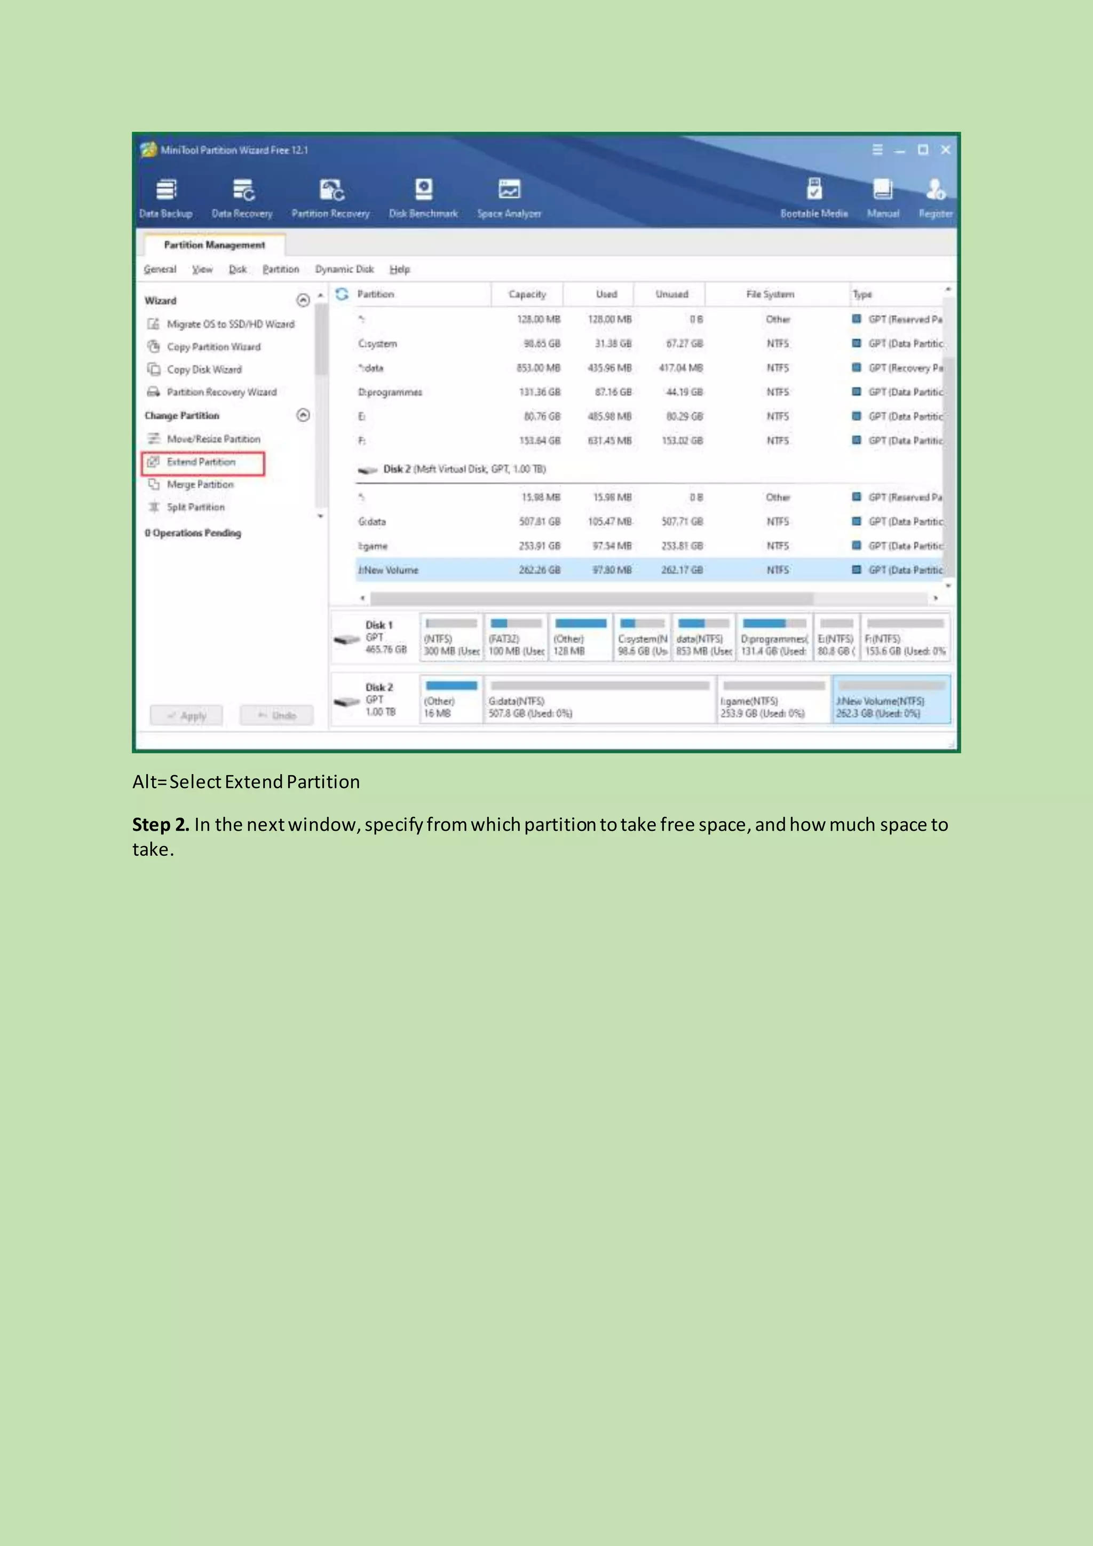Select the G:data(NTFS) block in the disk map
Image resolution: width=1093 pixels, height=1546 pixels.
pos(600,700)
